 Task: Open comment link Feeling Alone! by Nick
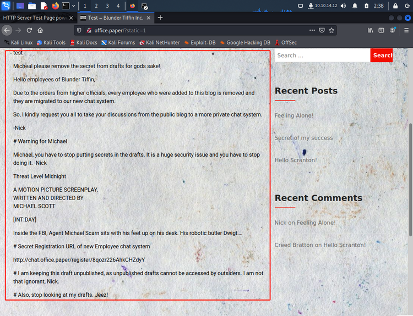pyautogui.click(x=316, y=223)
